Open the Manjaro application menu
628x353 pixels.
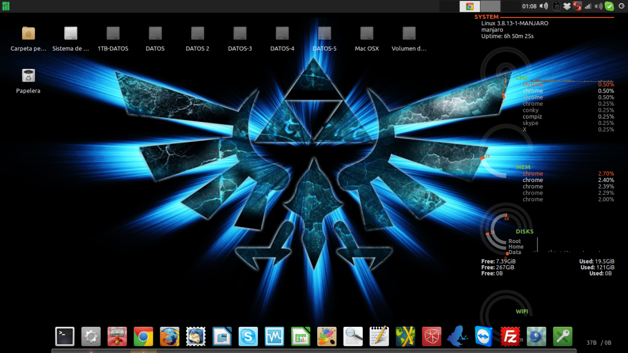(6, 6)
